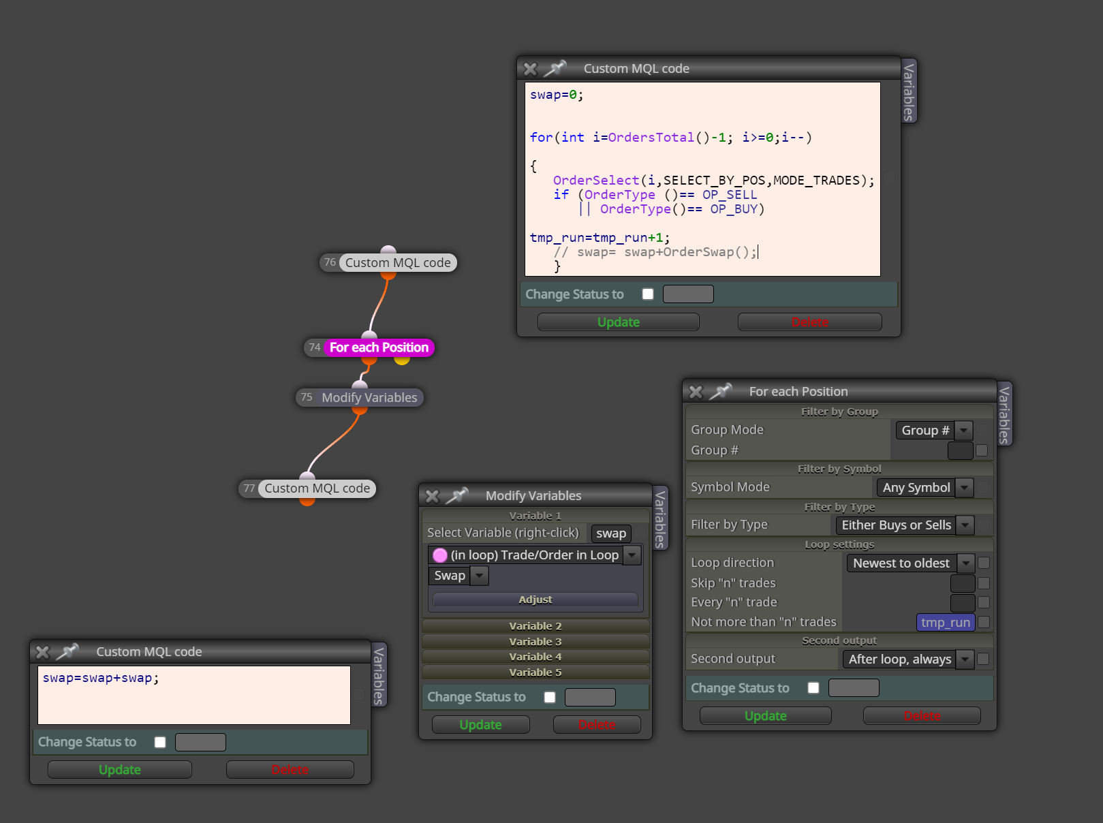The height and width of the screenshot is (823, 1103).
Task: Click the swap variable selector field
Action: (x=611, y=533)
